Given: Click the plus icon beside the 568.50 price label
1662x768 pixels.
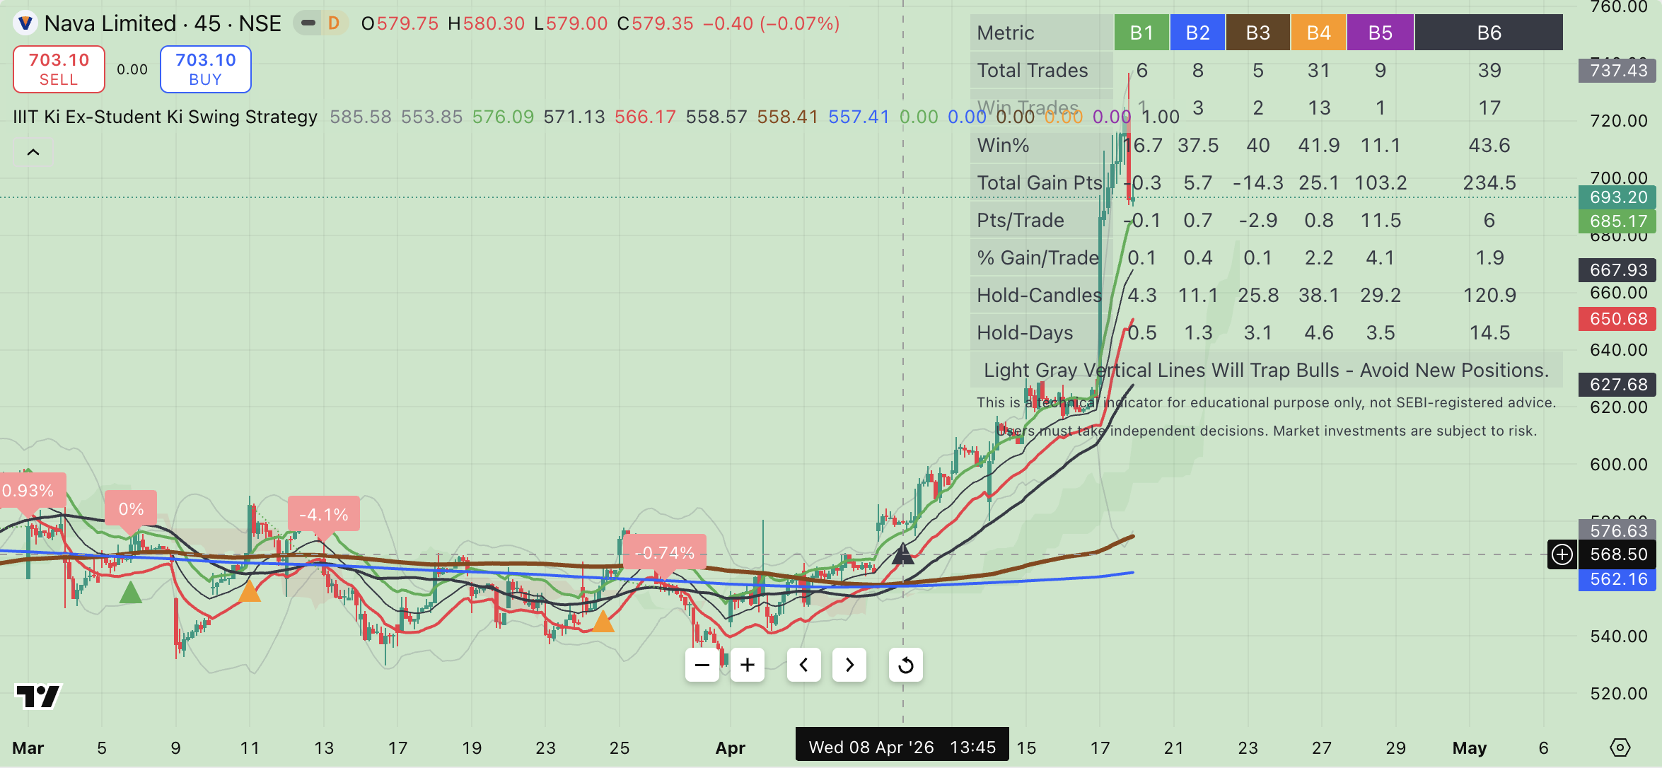Looking at the screenshot, I should point(1562,554).
